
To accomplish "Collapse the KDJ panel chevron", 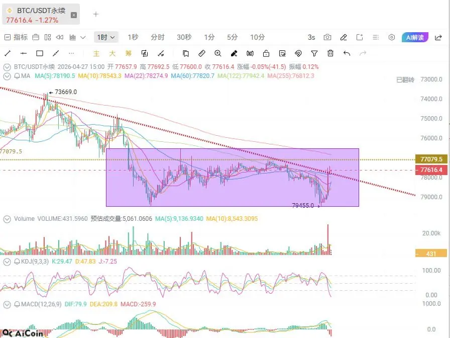I will tap(7, 262).
